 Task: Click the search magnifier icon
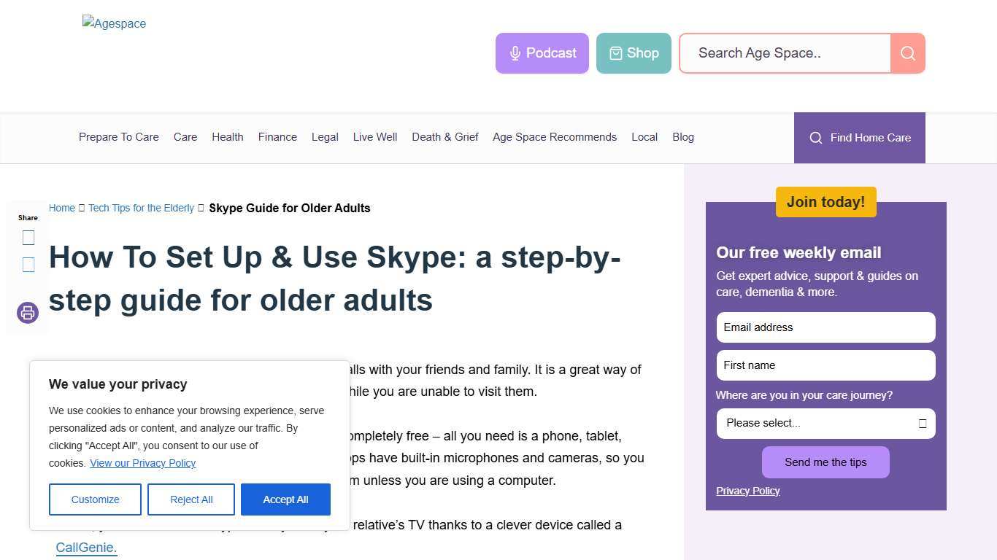(x=907, y=52)
